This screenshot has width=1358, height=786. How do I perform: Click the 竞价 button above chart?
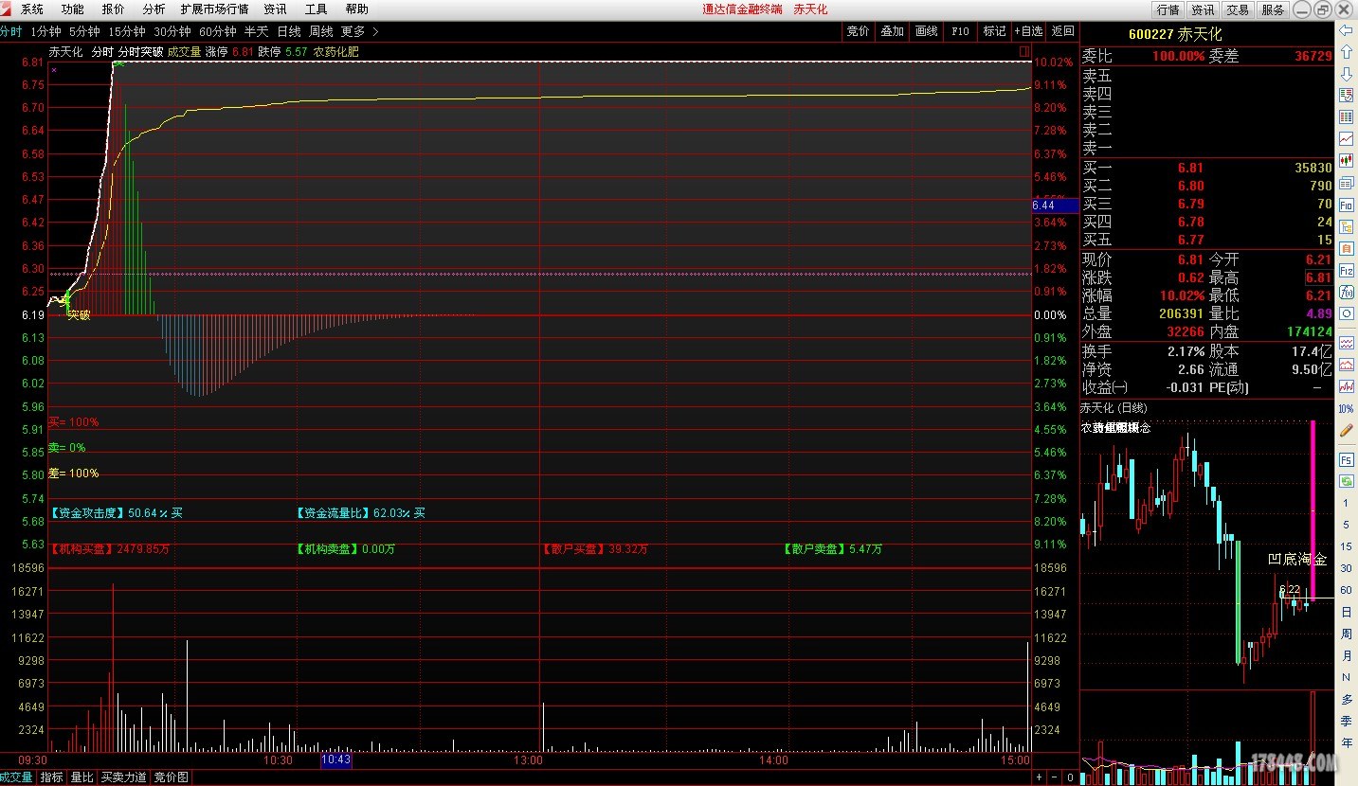click(x=858, y=31)
